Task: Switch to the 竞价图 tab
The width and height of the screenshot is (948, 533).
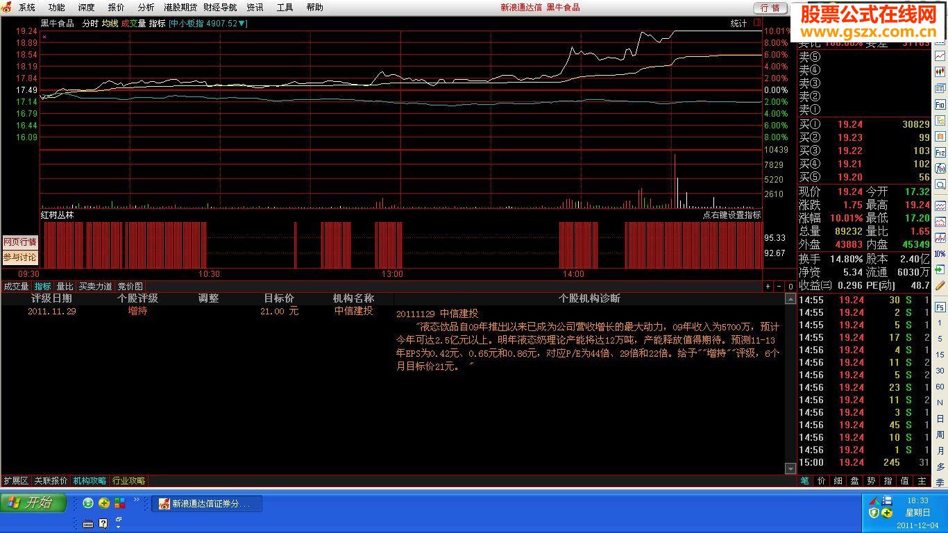Action: 130,287
